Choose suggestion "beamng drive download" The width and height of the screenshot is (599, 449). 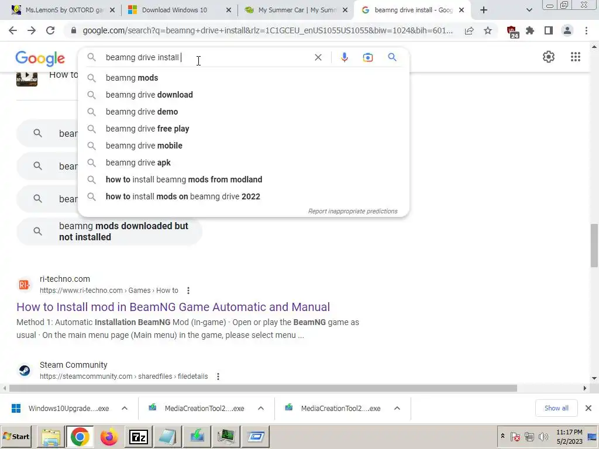[243, 95]
